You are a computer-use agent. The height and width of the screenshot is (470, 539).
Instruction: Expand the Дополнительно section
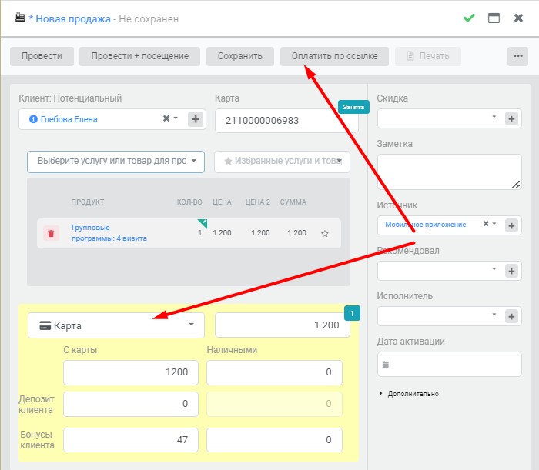[409, 394]
